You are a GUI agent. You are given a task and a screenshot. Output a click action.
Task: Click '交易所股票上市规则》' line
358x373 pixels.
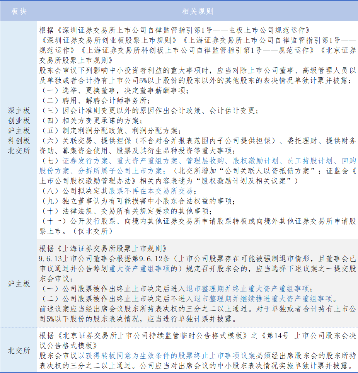(x=76, y=60)
